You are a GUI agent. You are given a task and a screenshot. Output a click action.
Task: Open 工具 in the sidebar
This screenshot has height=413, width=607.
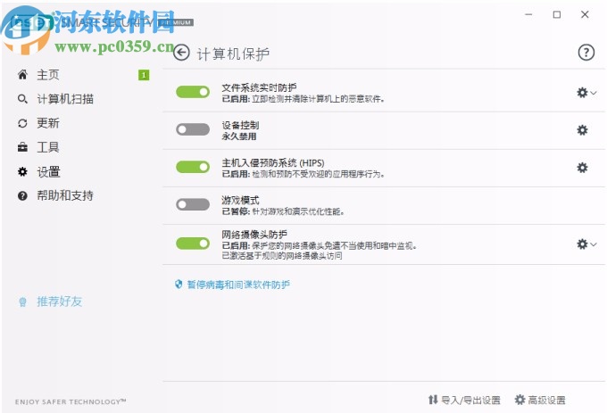(x=48, y=147)
